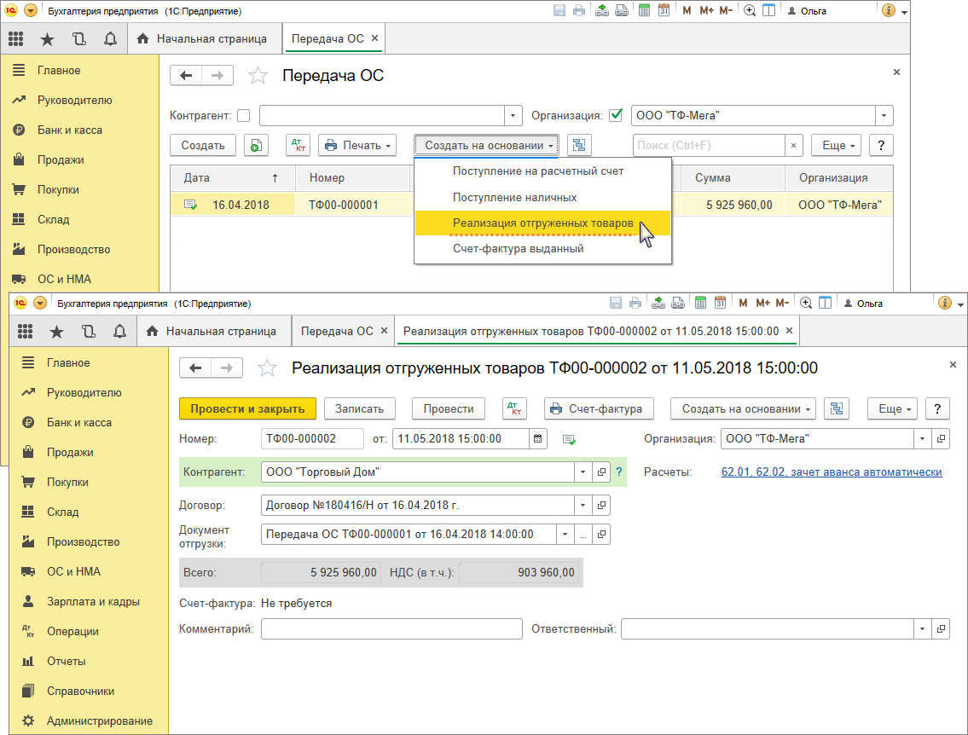This screenshot has width=968, height=735.
Task: Expand Договор dropdown arrow
Action: [x=583, y=506]
